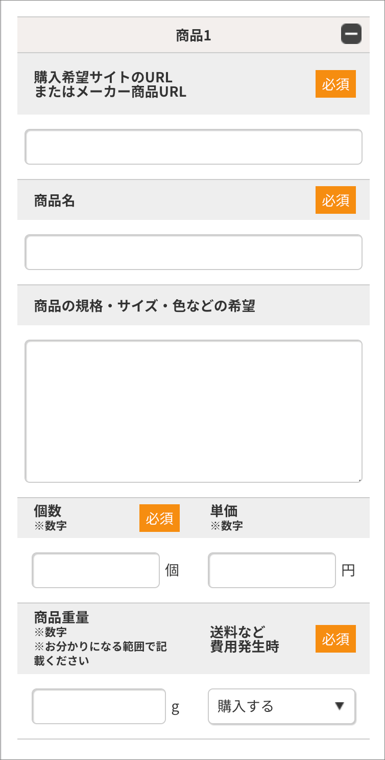Click inside the 規格・サイズ・色 textarea

point(194,411)
